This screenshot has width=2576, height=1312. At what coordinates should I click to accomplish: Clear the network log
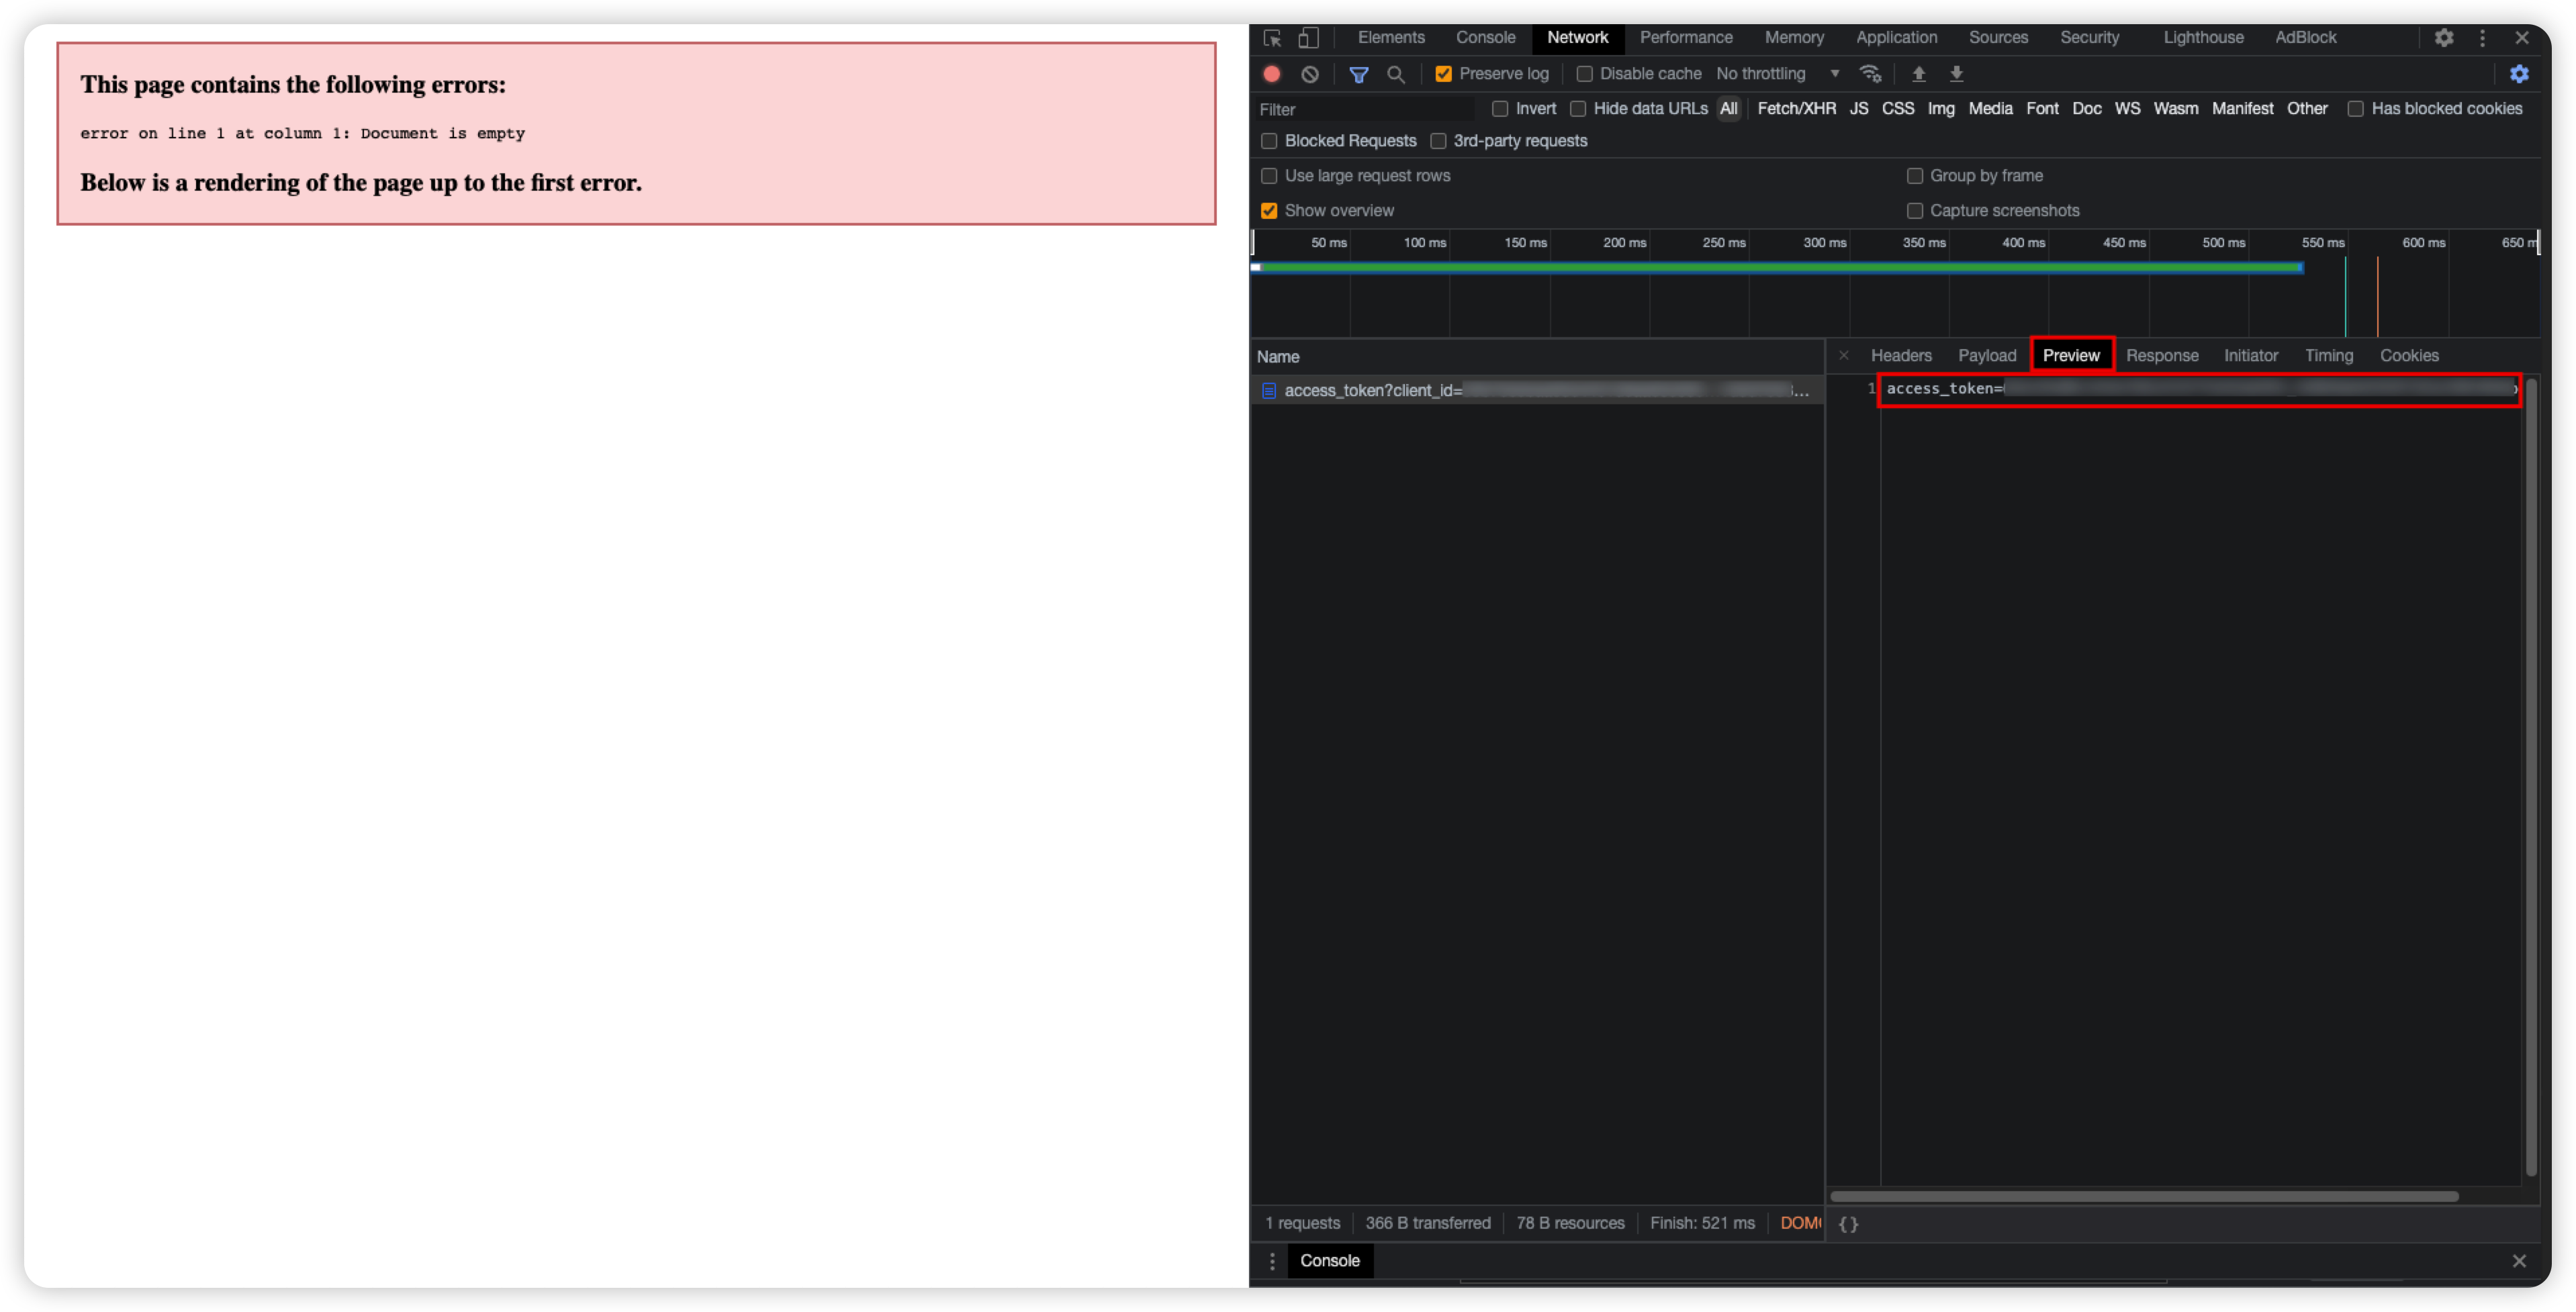[1310, 74]
